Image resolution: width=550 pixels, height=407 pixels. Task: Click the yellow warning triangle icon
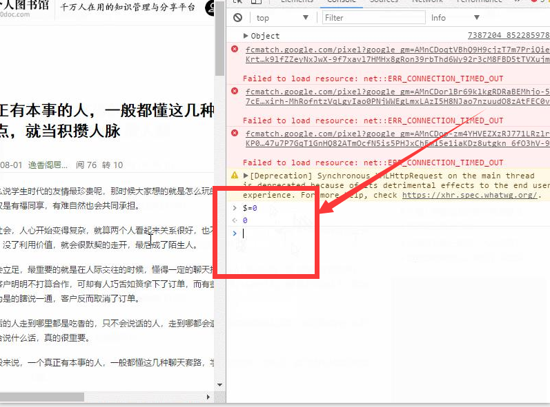click(x=235, y=175)
